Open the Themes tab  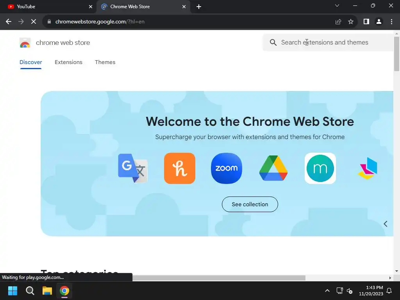[x=105, y=62]
